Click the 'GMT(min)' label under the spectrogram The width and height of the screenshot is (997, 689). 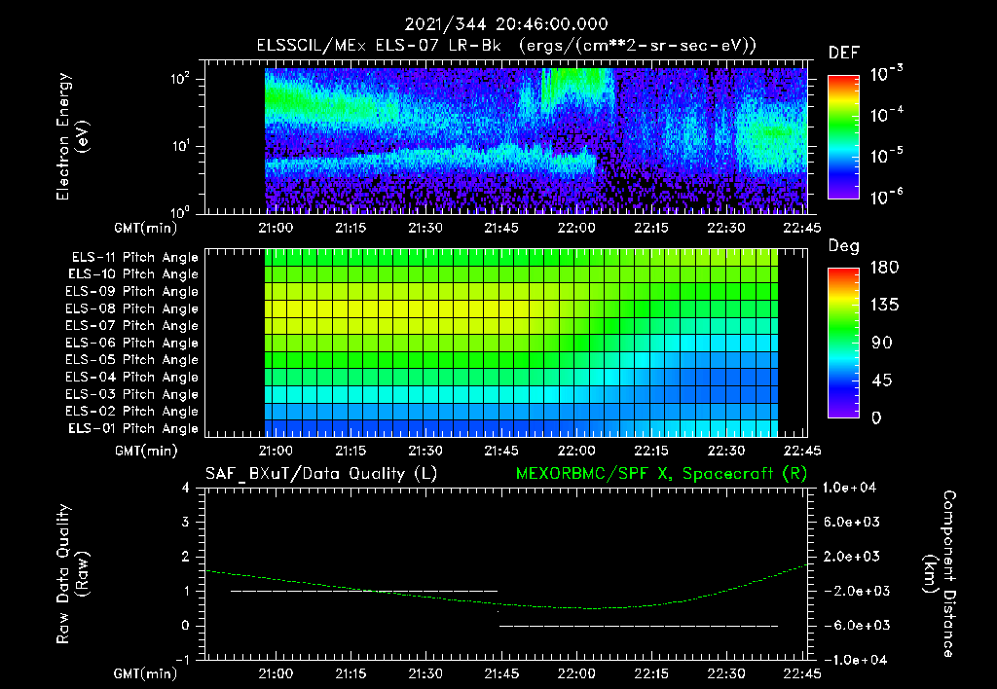pos(146,228)
